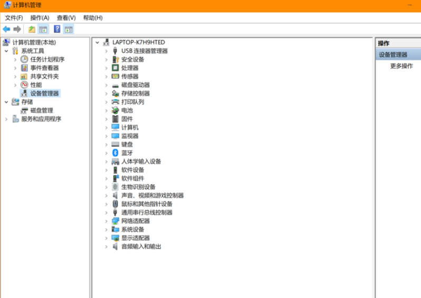Collapse the 系统工具 tree node
421x298 pixels.
pyautogui.click(x=6, y=51)
